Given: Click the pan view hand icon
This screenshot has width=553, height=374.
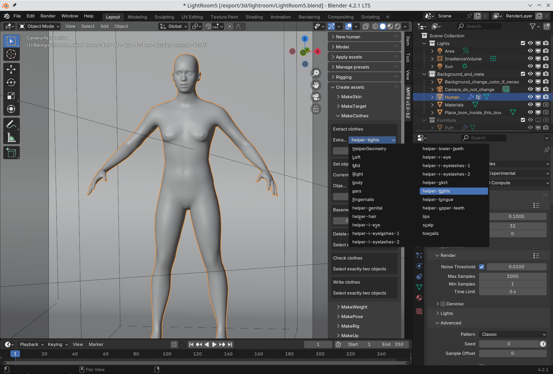Looking at the screenshot, I should click(316, 85).
